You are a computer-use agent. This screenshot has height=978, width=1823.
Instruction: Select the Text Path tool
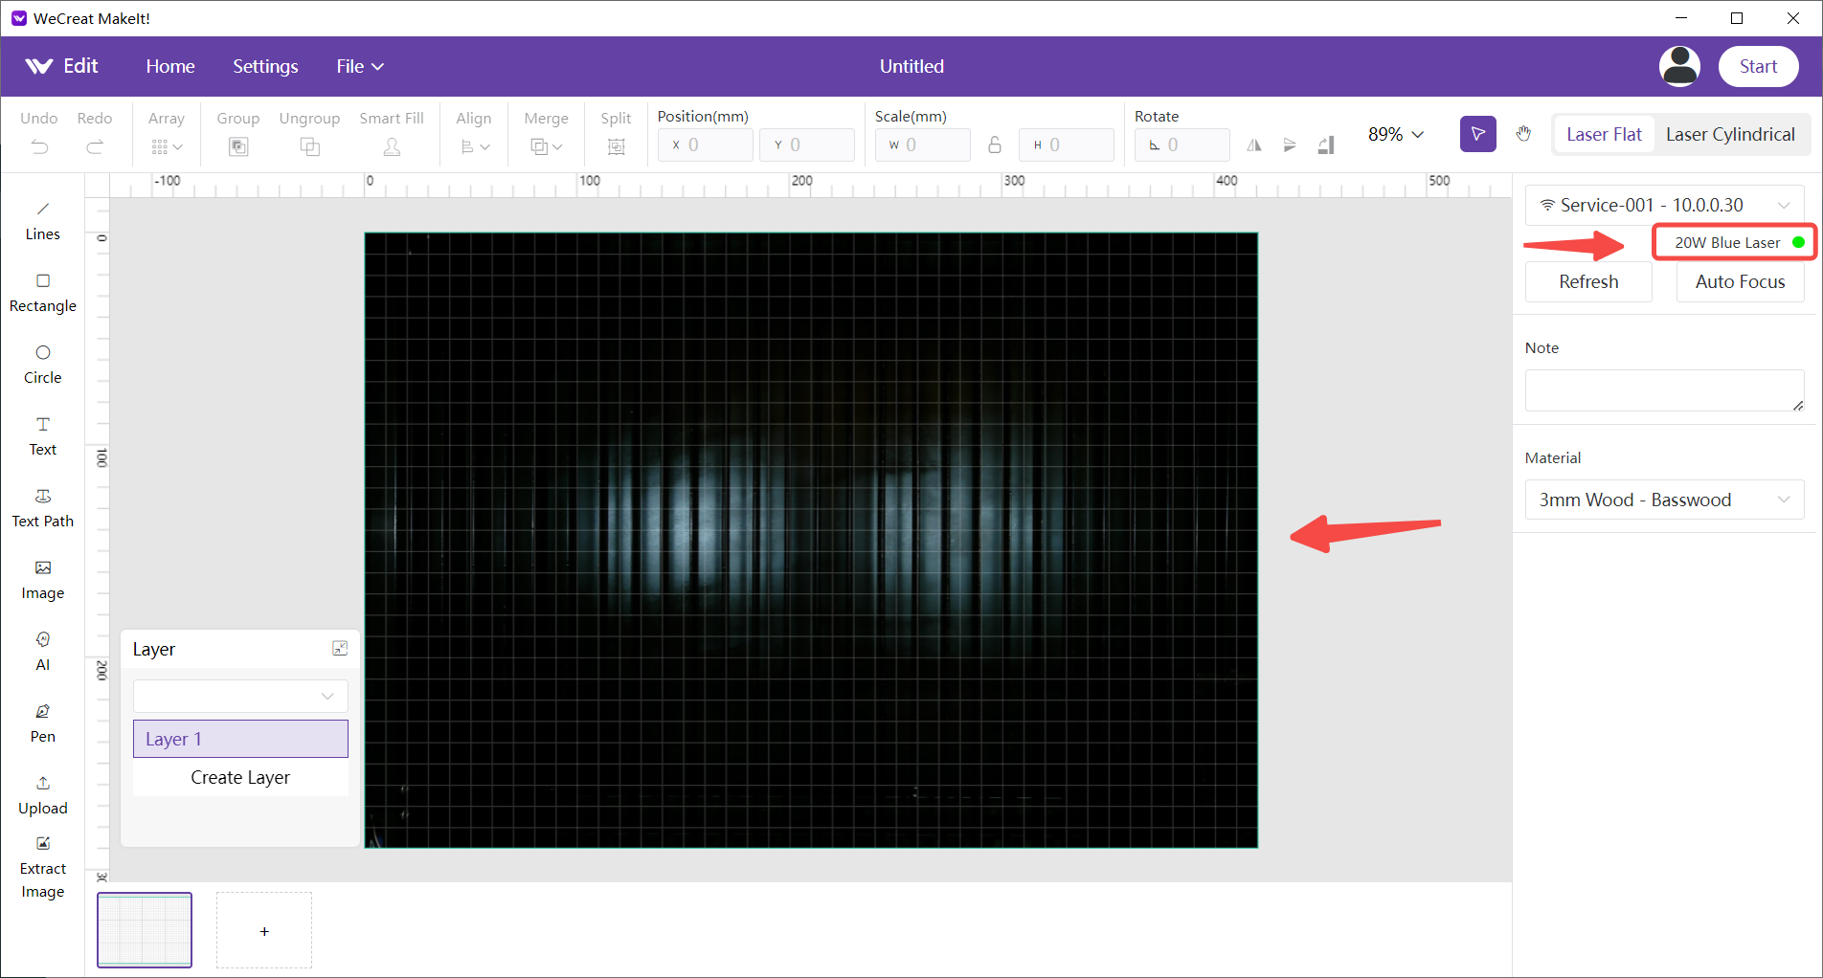tap(42, 508)
